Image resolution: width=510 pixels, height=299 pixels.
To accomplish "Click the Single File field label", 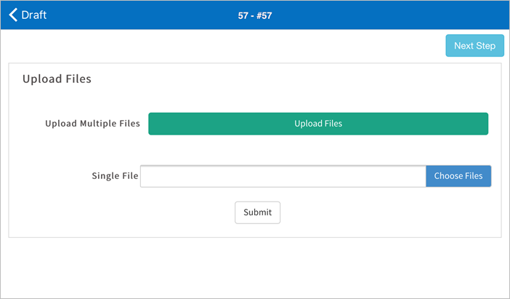I will (115, 176).
